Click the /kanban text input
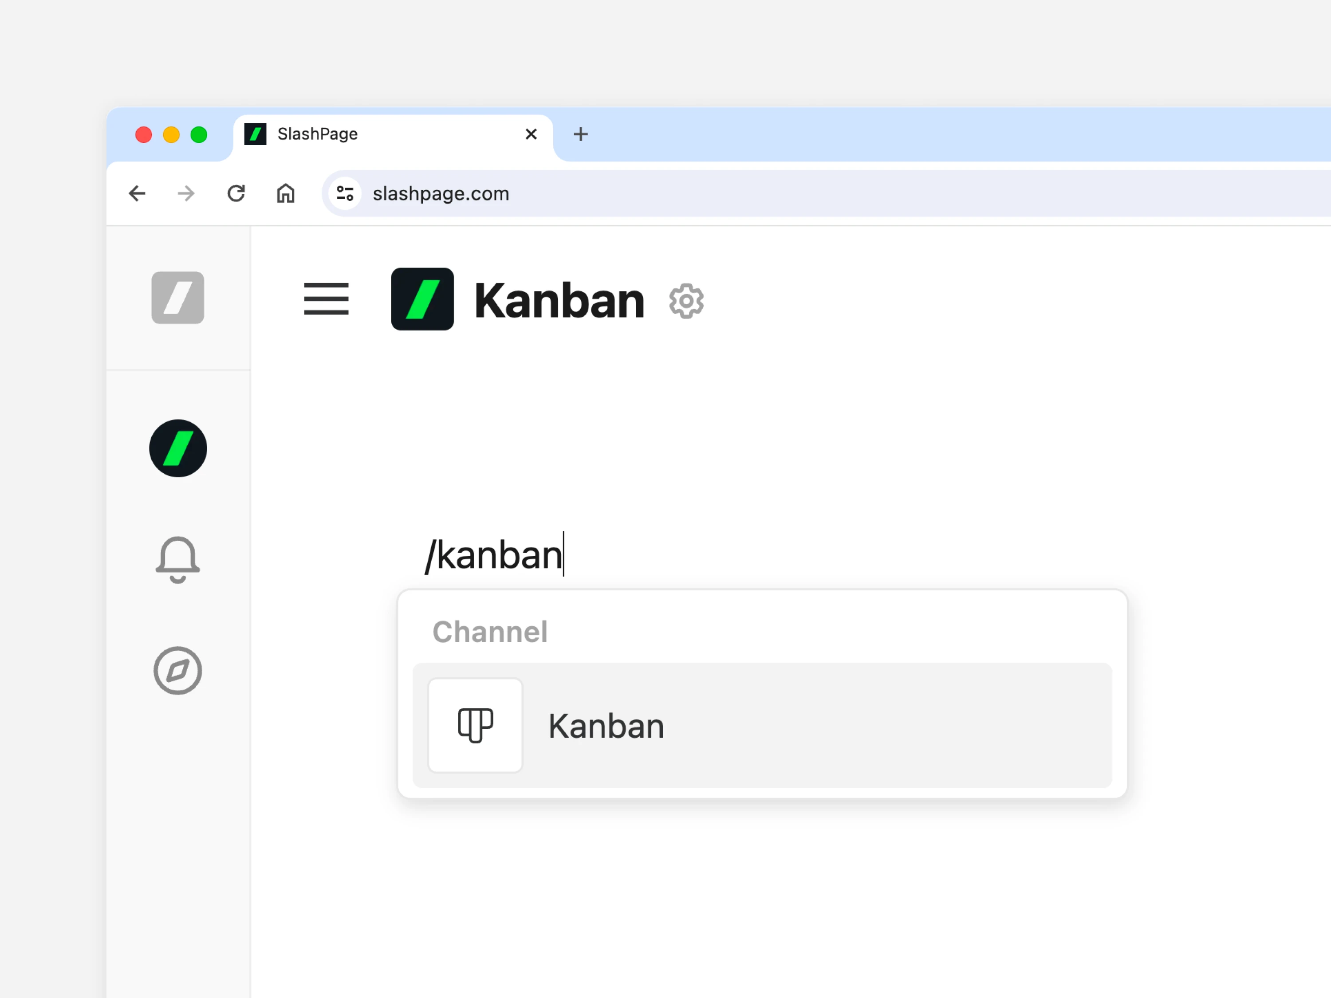This screenshot has width=1331, height=998. coord(495,554)
